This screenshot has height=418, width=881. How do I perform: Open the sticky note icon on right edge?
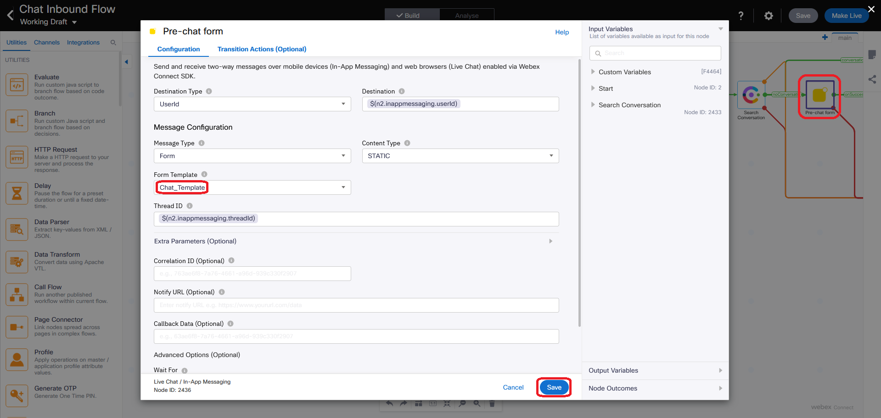point(872,55)
